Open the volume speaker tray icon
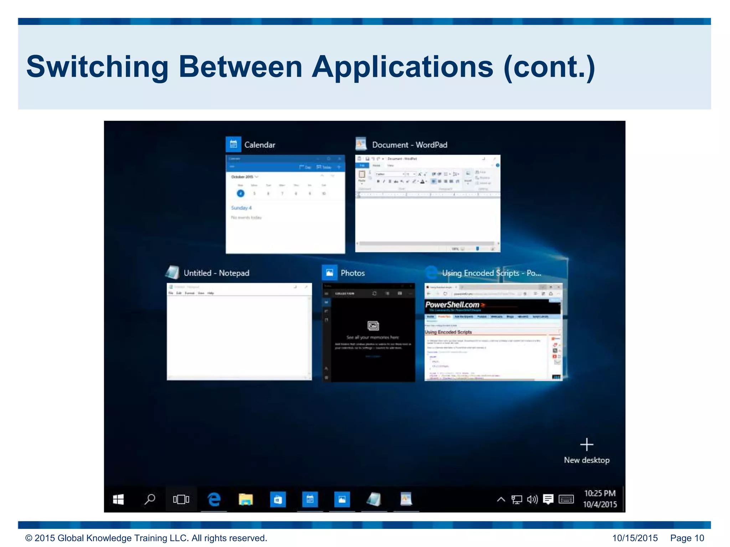730x547 pixels. (x=532, y=499)
